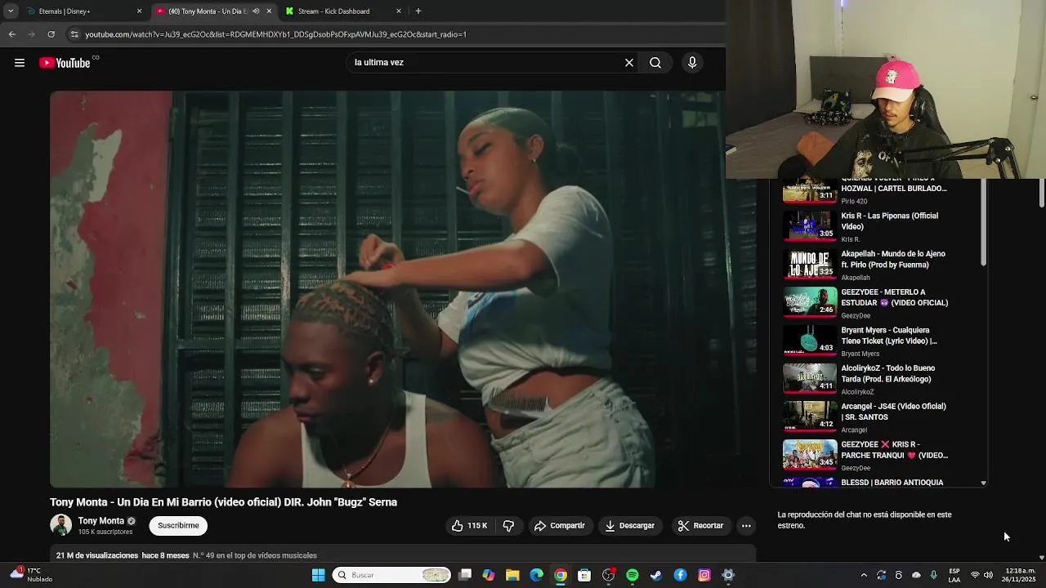Open Bryant Myers Cualquiera Tiene Ticket title
This screenshot has height=588, width=1046.
(889, 336)
